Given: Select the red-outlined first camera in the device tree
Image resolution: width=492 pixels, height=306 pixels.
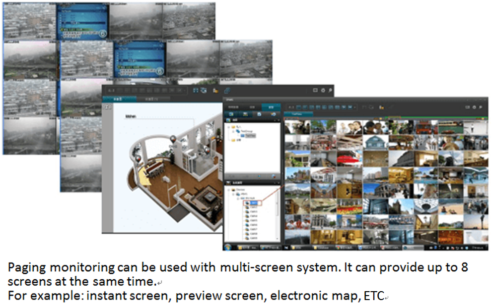Looking at the screenshot, I should coord(252,203).
